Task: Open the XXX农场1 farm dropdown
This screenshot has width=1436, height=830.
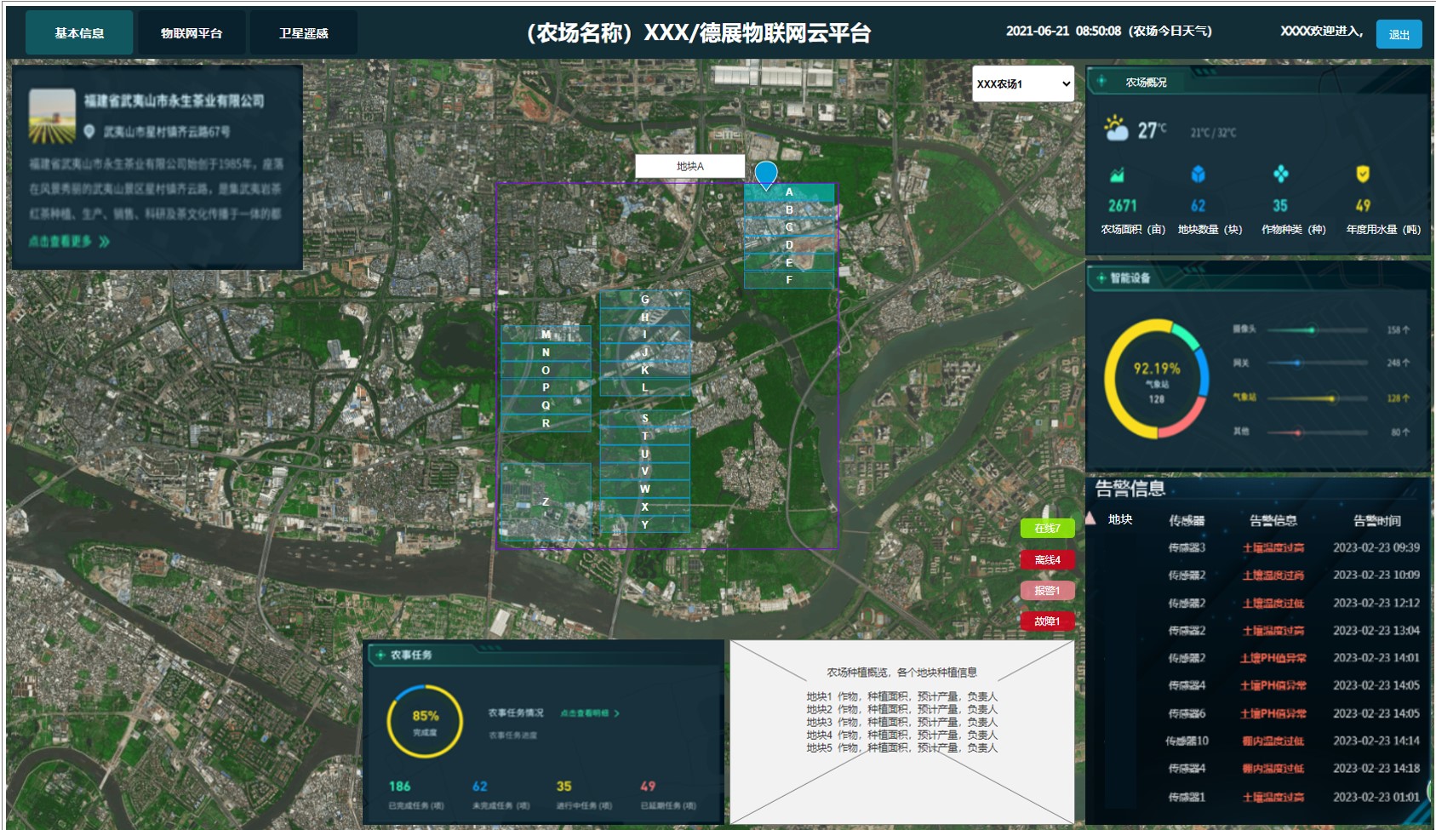Action: [1023, 83]
